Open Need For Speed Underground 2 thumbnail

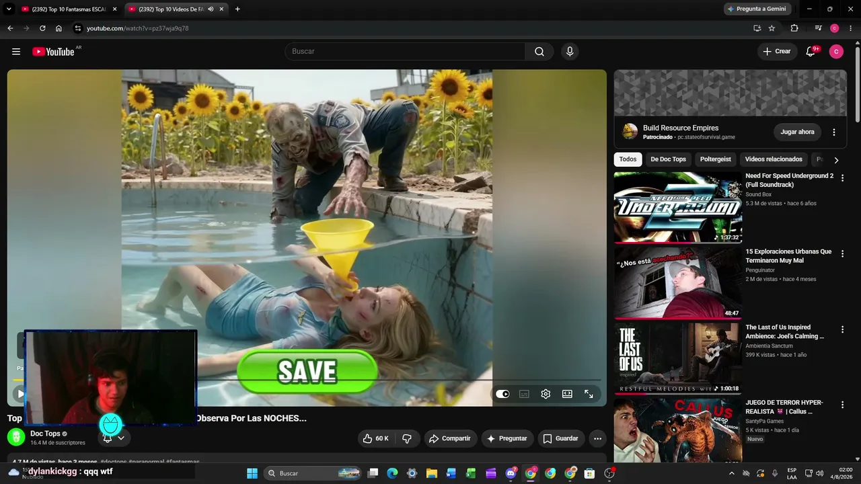point(678,207)
